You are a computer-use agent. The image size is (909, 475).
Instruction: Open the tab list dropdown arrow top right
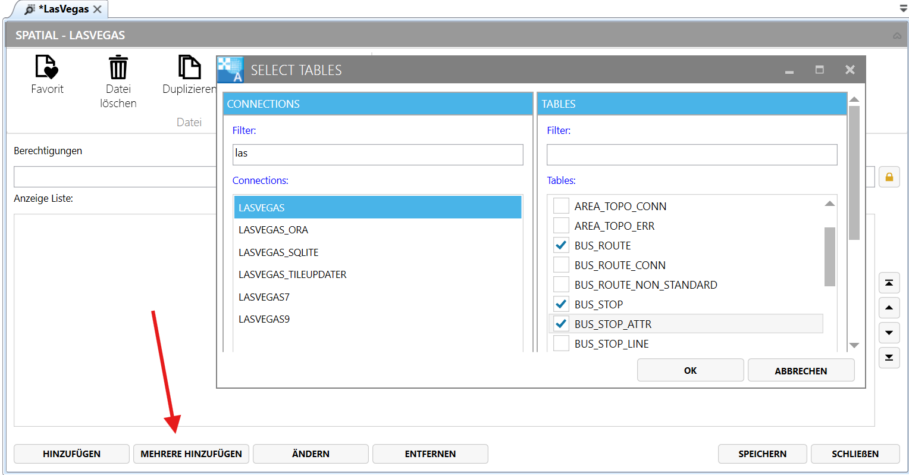(902, 9)
